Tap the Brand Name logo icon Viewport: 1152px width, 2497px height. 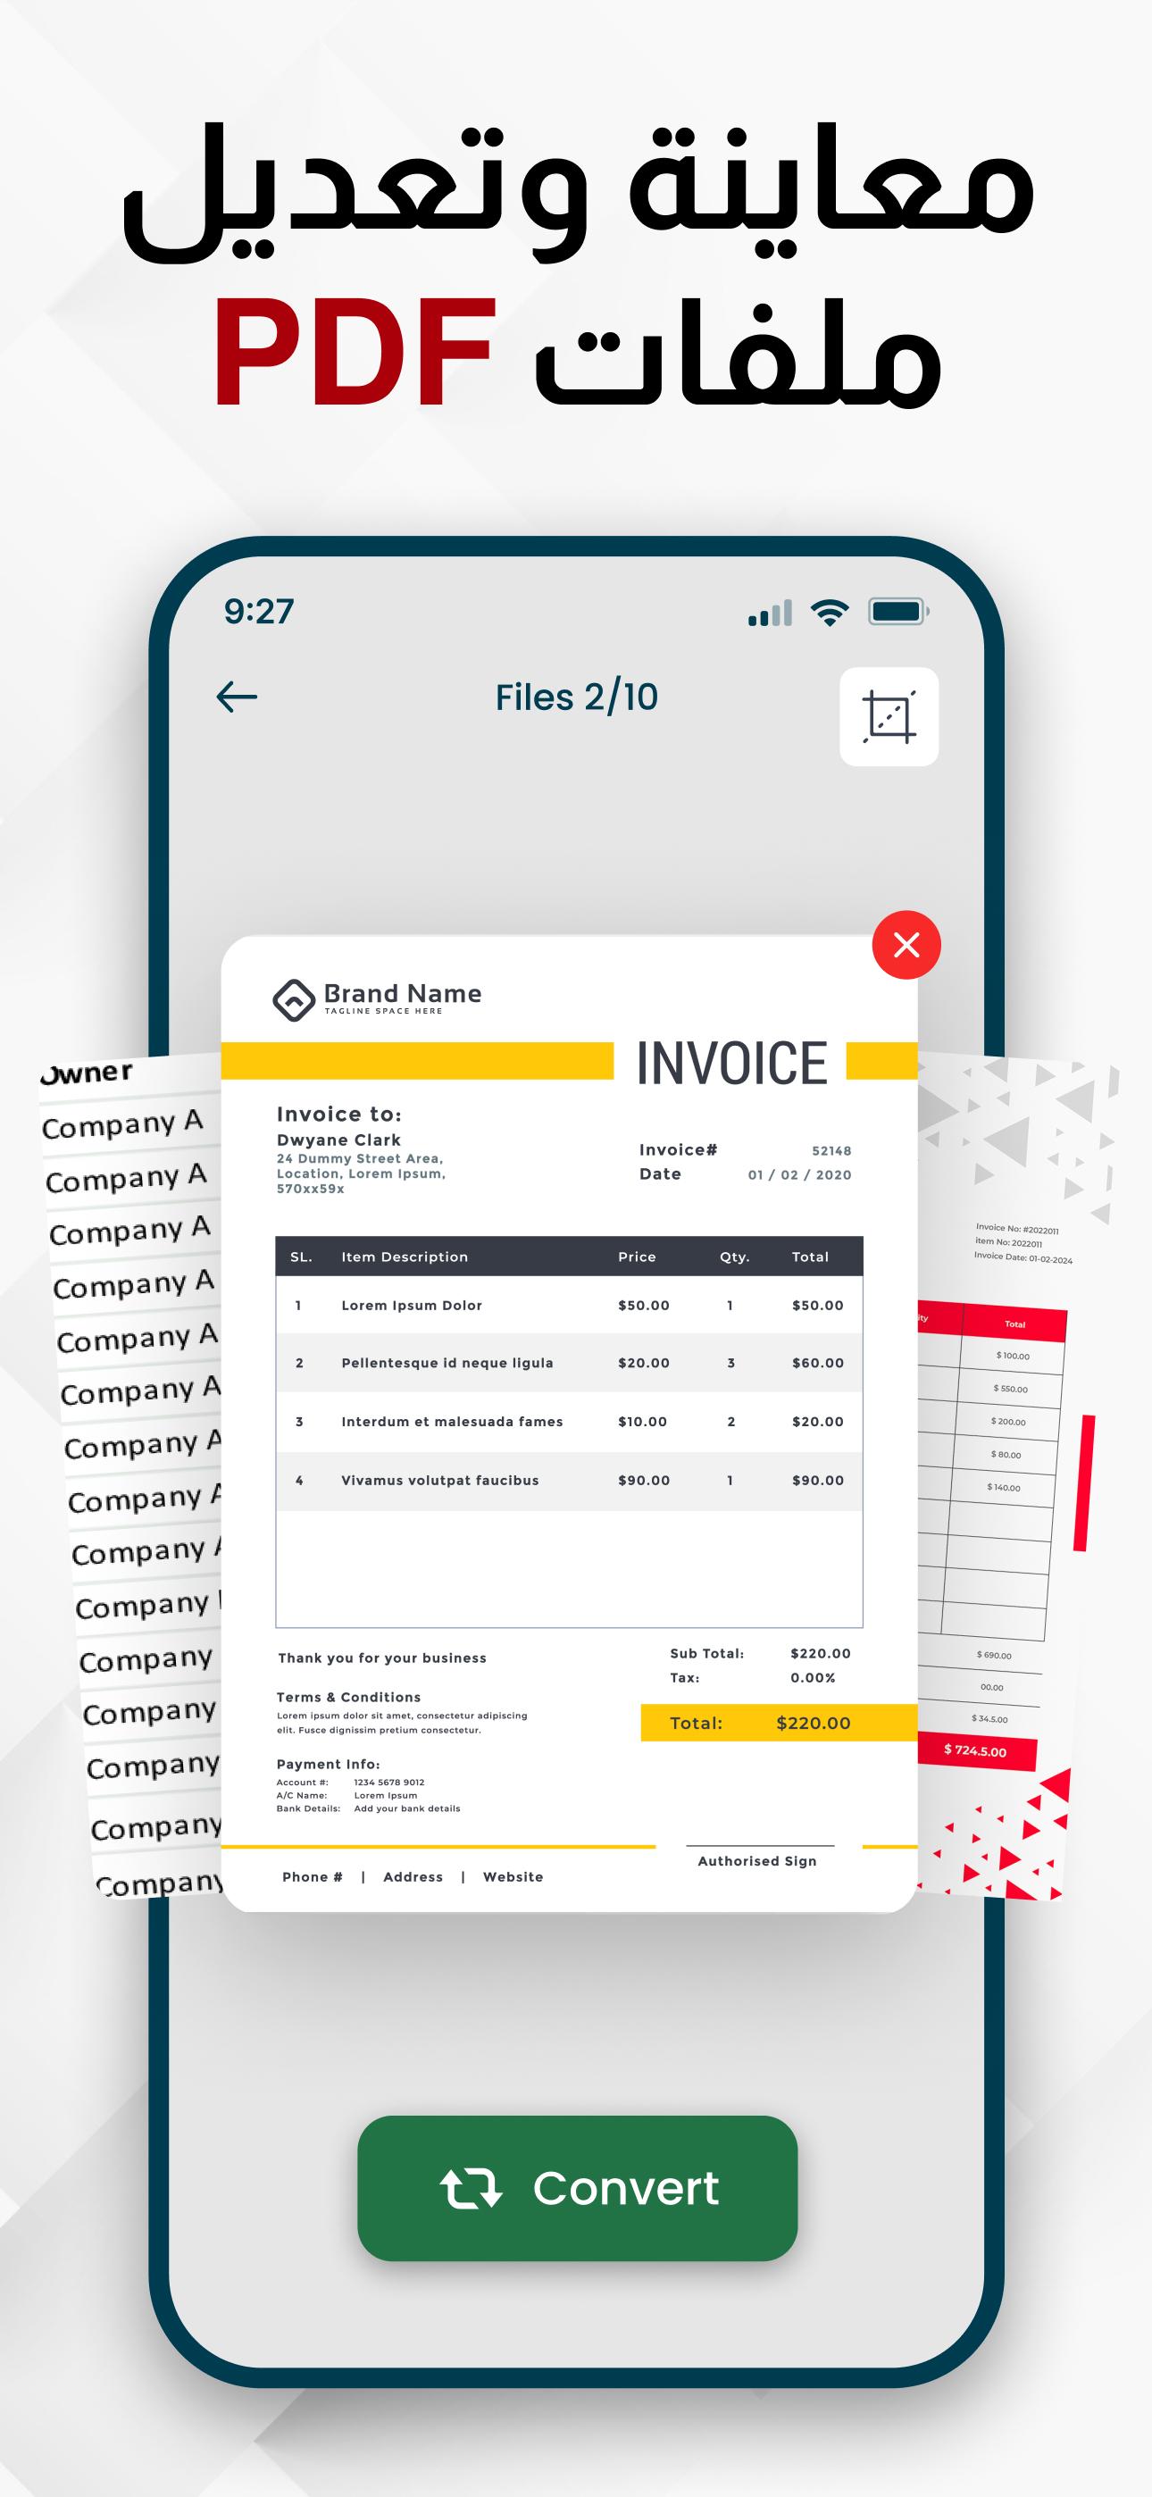(x=293, y=1000)
